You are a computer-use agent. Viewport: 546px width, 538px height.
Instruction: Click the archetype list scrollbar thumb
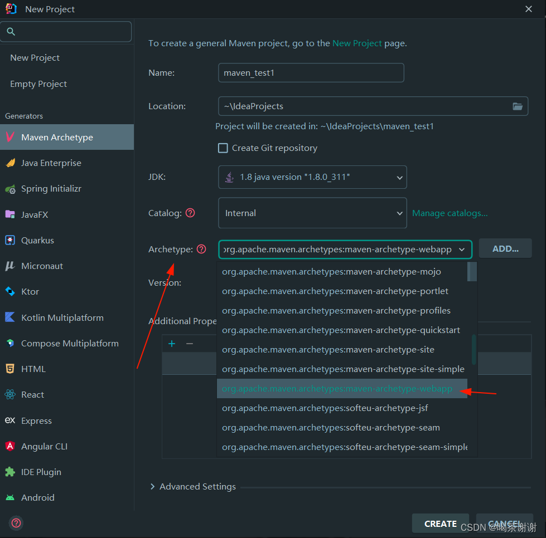tap(473, 350)
